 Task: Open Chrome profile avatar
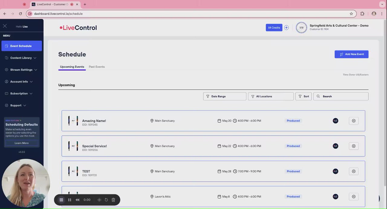tap(374, 14)
